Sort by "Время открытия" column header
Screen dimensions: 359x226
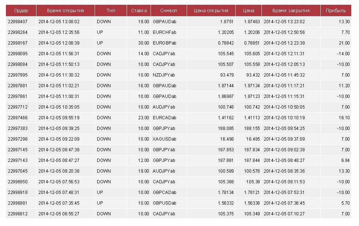(65, 11)
